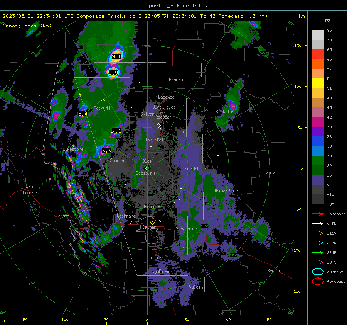The height and width of the screenshot is (325, 347).
Task: Click the Sundre city label
Action: pyautogui.click(x=117, y=160)
